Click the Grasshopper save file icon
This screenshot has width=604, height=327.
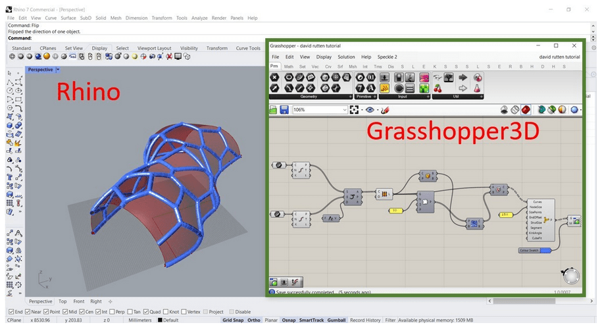(284, 110)
